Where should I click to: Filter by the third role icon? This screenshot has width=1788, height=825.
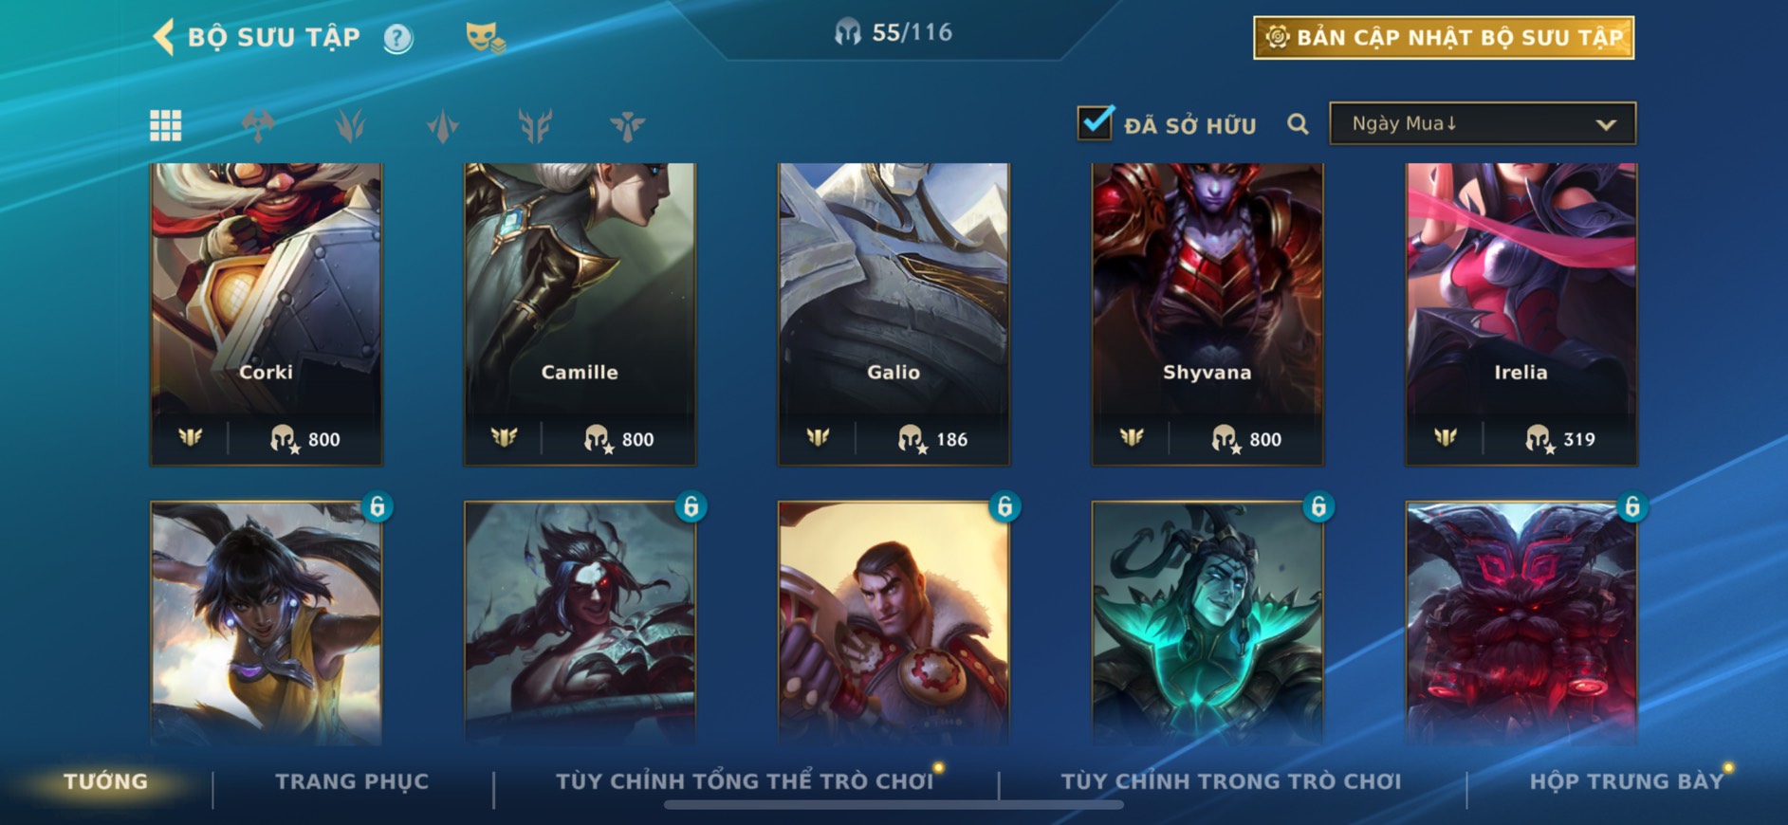[x=443, y=125]
